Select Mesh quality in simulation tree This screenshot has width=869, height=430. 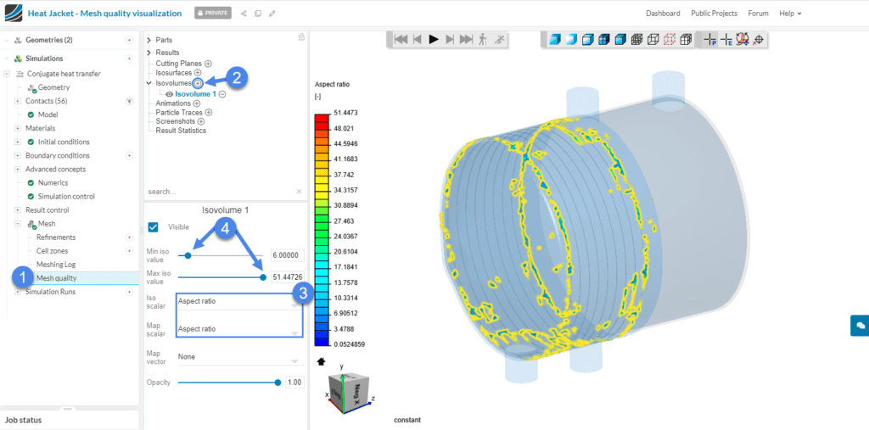(x=58, y=278)
